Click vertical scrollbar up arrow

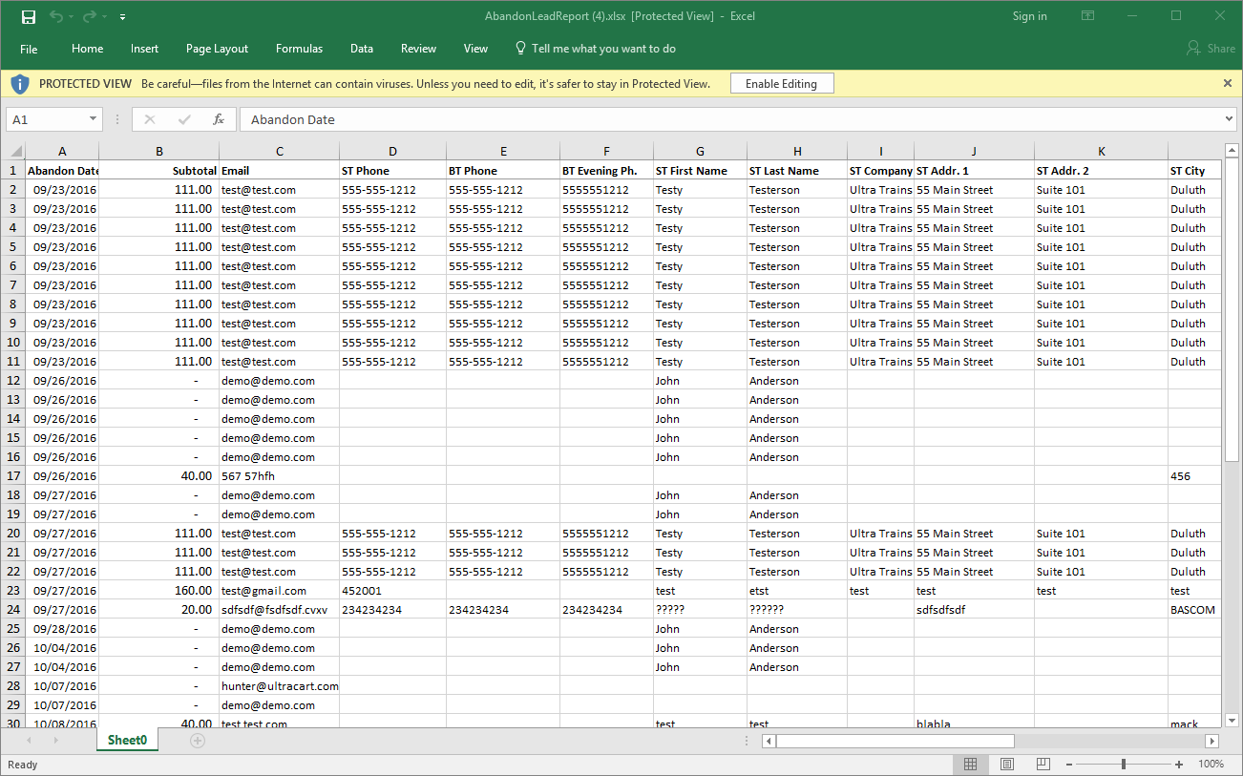[1232, 151]
